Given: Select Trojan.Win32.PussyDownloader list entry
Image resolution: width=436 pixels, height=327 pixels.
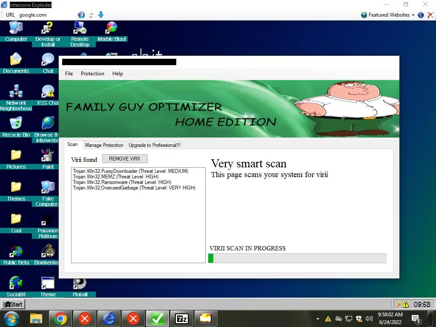Looking at the screenshot, I should click(x=130, y=171).
